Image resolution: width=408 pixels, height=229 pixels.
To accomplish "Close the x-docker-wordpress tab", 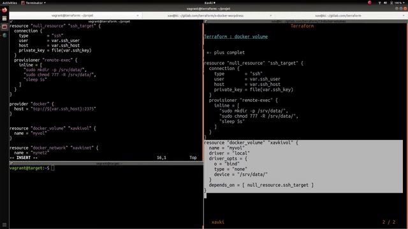I will (270, 15).
